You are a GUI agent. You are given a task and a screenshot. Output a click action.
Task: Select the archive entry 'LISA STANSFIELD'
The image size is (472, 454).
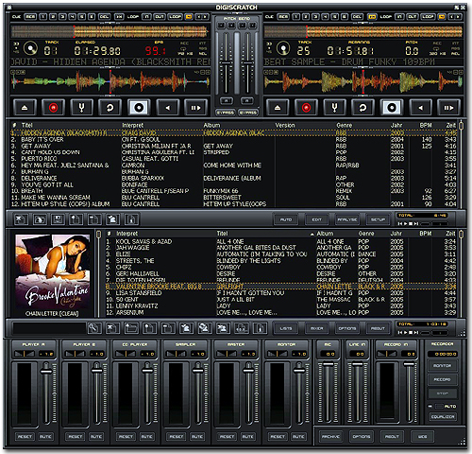click(x=280, y=293)
